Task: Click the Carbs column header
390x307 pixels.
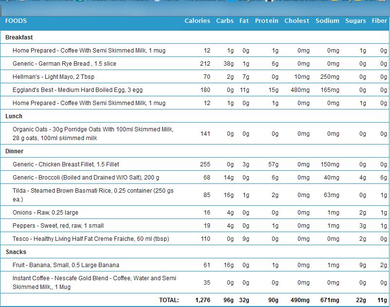Action: tap(224, 20)
